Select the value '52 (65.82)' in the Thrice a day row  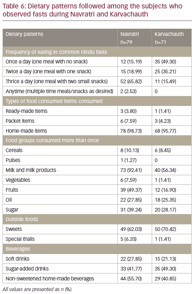pyautogui.click(x=131, y=81)
